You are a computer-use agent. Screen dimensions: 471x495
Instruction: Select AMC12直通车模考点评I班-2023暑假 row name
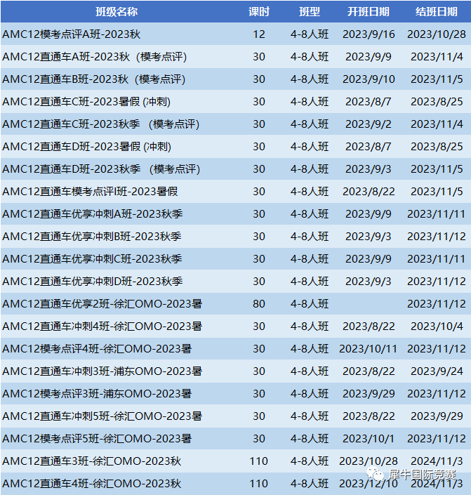click(x=90, y=191)
